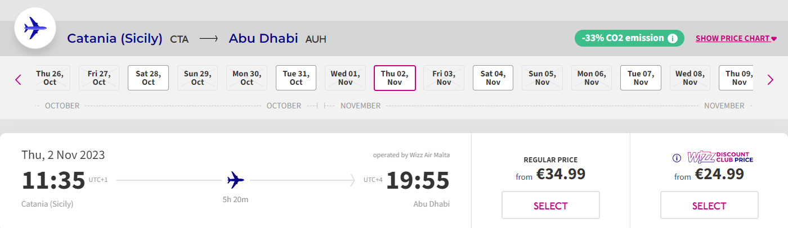
Task: Select the Sat 28, Oct date tab
Action: click(x=148, y=78)
